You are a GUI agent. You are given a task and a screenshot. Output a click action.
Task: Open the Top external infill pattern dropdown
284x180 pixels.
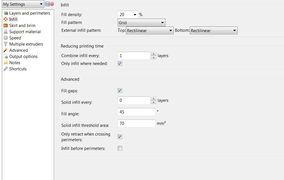click(150, 30)
